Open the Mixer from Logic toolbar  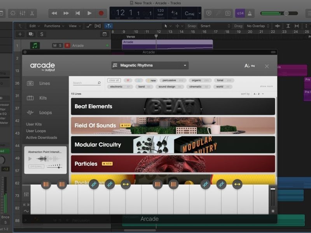tap(23, 13)
